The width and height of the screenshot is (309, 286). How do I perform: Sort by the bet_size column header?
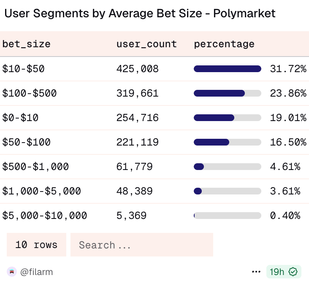[x=27, y=44]
